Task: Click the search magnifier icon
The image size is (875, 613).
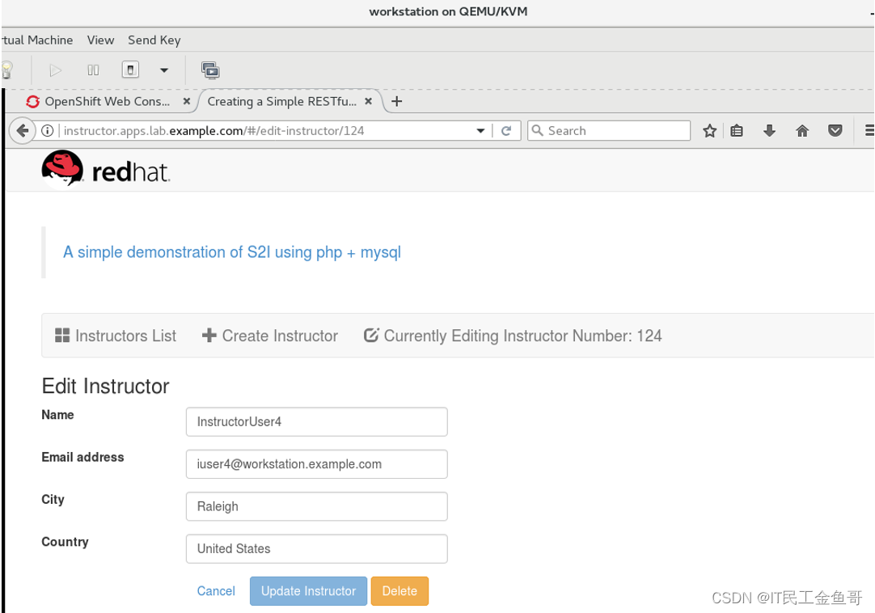Action: click(x=538, y=131)
